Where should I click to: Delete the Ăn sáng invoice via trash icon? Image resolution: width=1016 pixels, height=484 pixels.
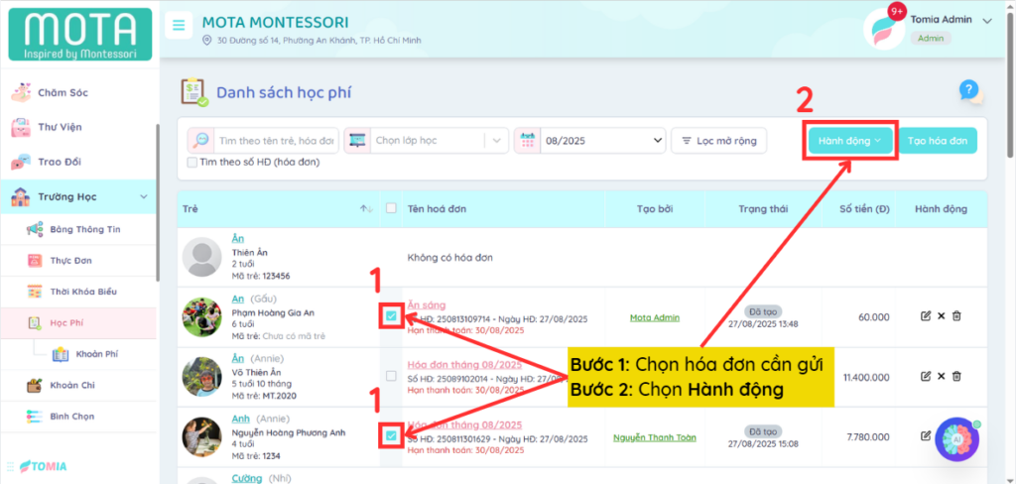coord(956,316)
